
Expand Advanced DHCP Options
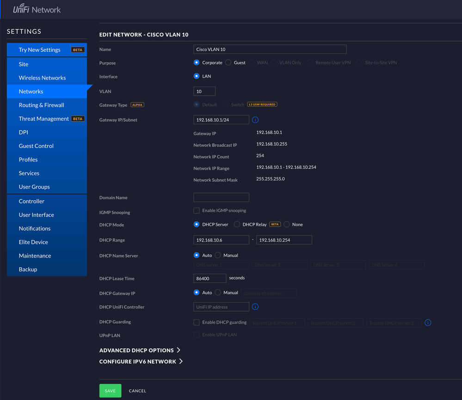pos(140,350)
